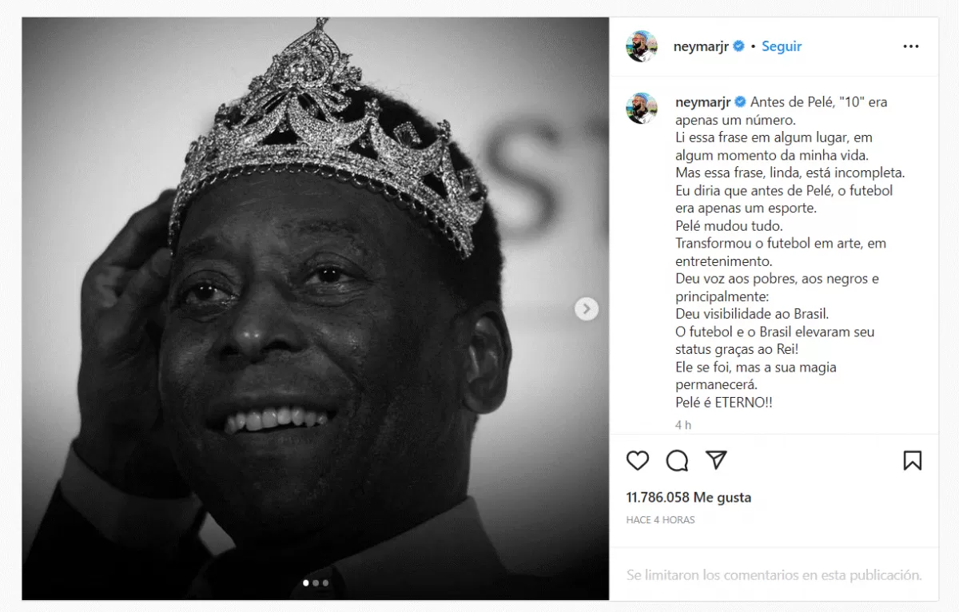The height and width of the screenshot is (612, 959).
Task: View the 11.786.058 Me gusta likes list
Action: pyautogui.click(x=689, y=497)
